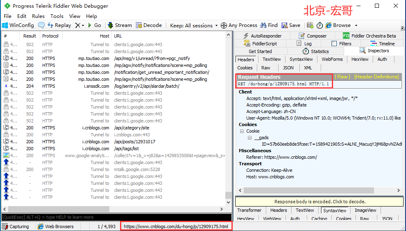Toggle Decode mode in toolbar

point(149,25)
